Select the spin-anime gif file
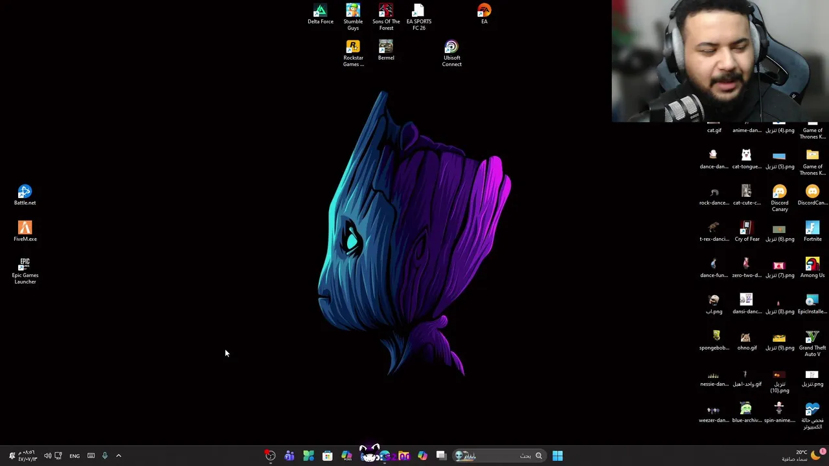Image resolution: width=829 pixels, height=466 pixels. tap(779, 413)
